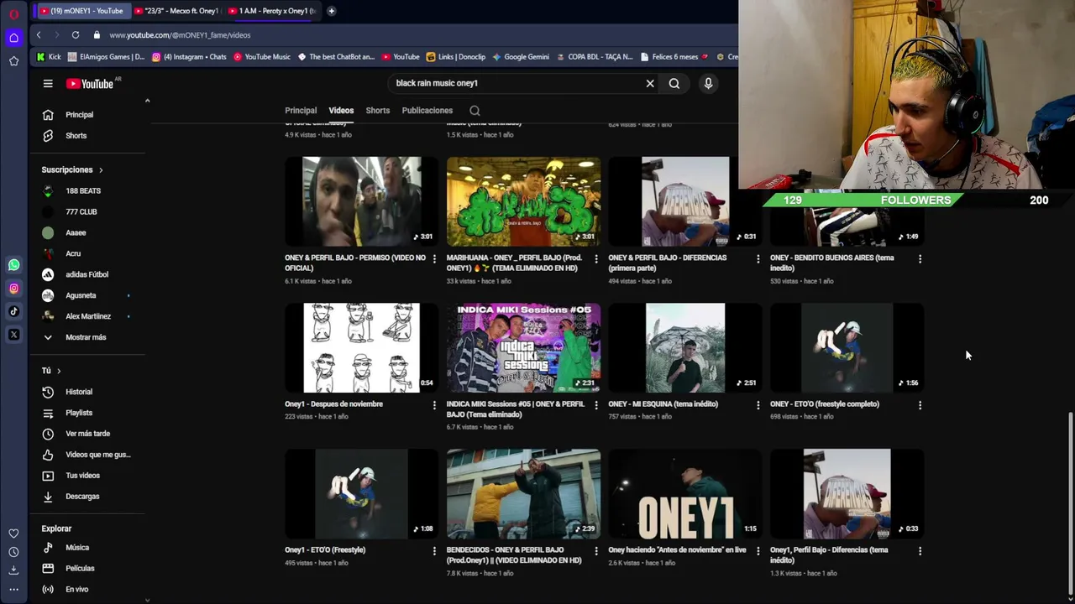Go back with the browser arrow
The width and height of the screenshot is (1075, 604).
tap(39, 34)
